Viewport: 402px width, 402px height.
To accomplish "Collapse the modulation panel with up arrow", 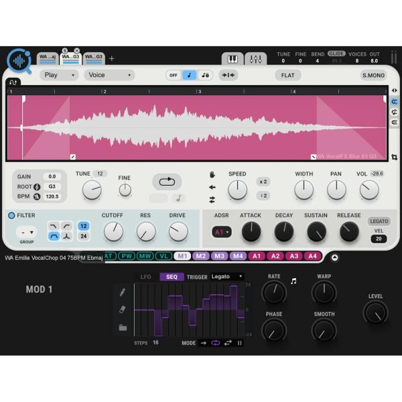I will click(x=334, y=258).
